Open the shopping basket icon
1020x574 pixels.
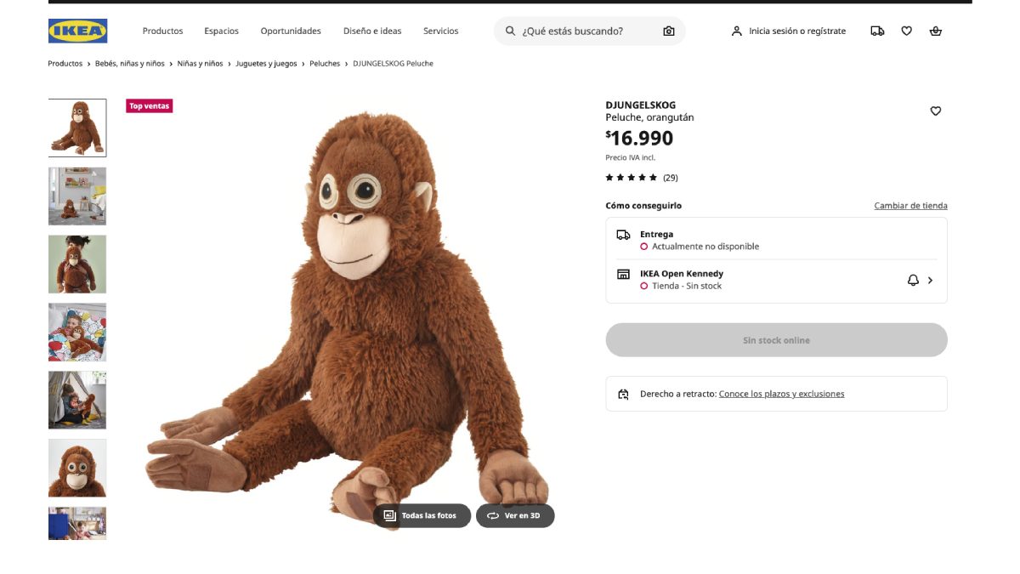click(x=936, y=31)
